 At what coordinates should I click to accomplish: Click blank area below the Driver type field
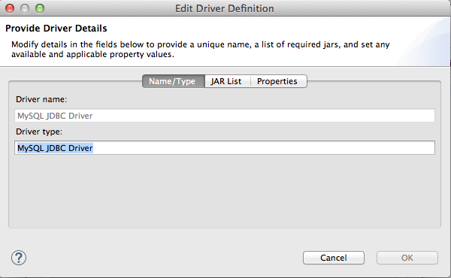(x=225, y=191)
